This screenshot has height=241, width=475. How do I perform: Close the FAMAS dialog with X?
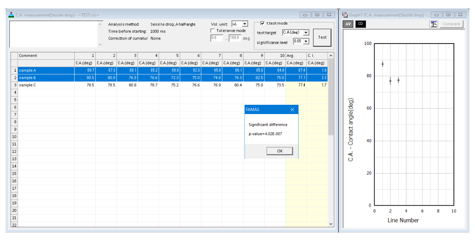[292, 110]
